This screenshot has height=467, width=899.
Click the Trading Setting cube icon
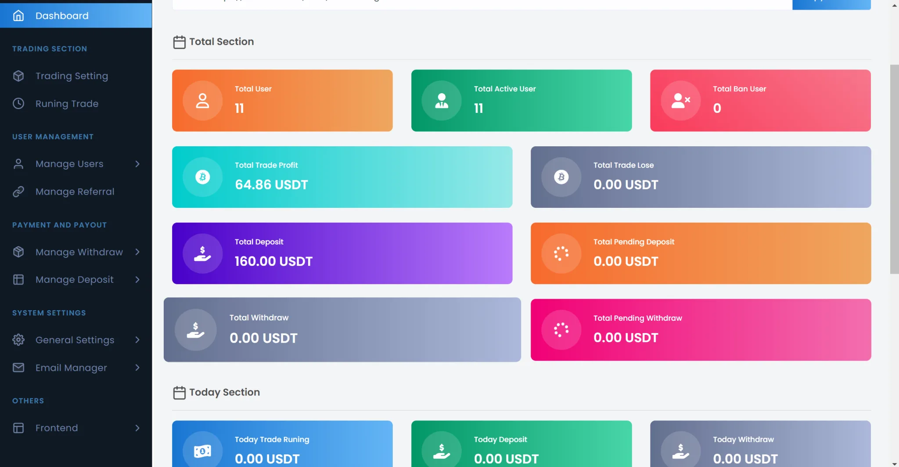tap(18, 76)
